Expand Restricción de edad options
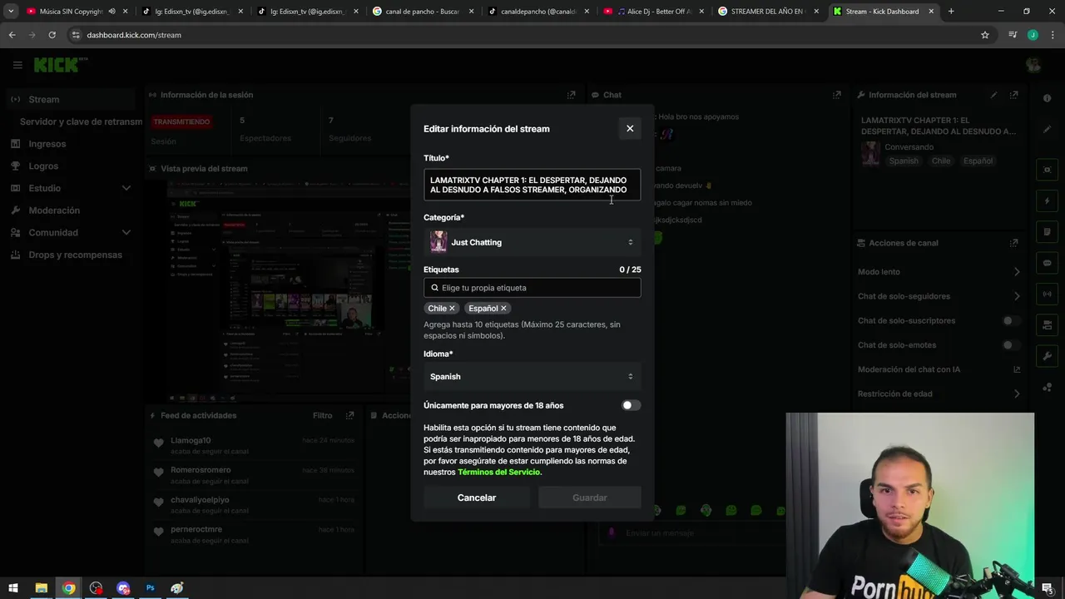This screenshot has width=1065, height=599. pyautogui.click(x=1016, y=394)
